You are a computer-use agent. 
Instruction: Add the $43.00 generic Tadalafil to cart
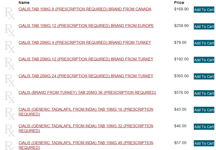coord(204,110)
